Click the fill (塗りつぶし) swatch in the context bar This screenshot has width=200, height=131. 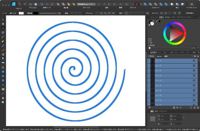[21, 13]
